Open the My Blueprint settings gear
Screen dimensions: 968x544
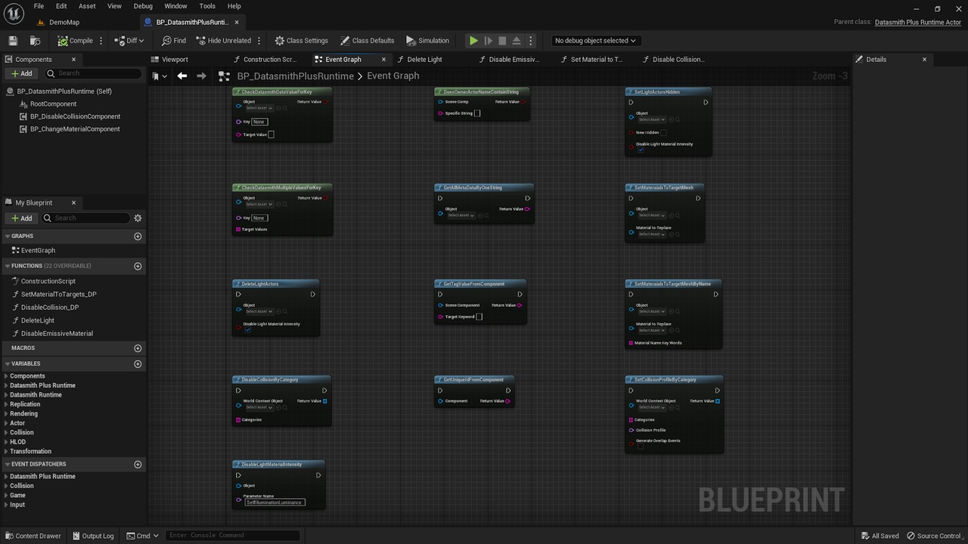(138, 218)
